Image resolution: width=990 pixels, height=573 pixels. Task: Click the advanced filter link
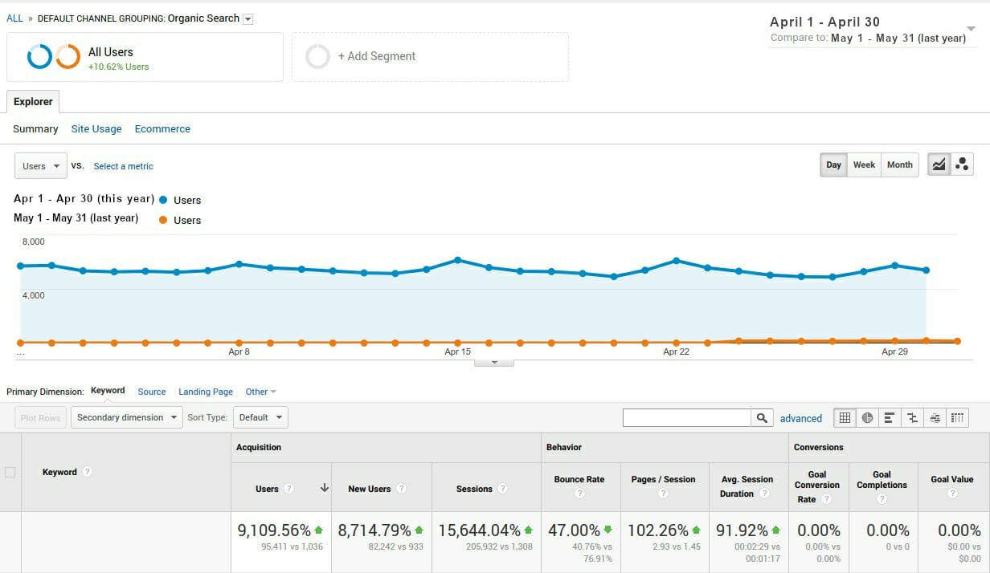[x=800, y=418]
